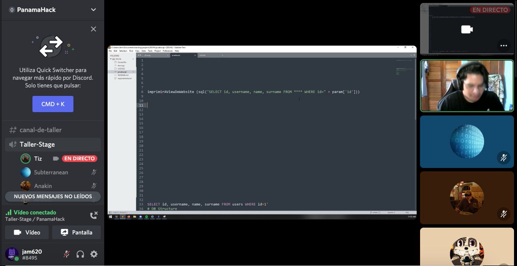This screenshot has width=517, height=266.
Task: Toggle Sublime sidebar via status bar icon
Action: tap(110, 212)
